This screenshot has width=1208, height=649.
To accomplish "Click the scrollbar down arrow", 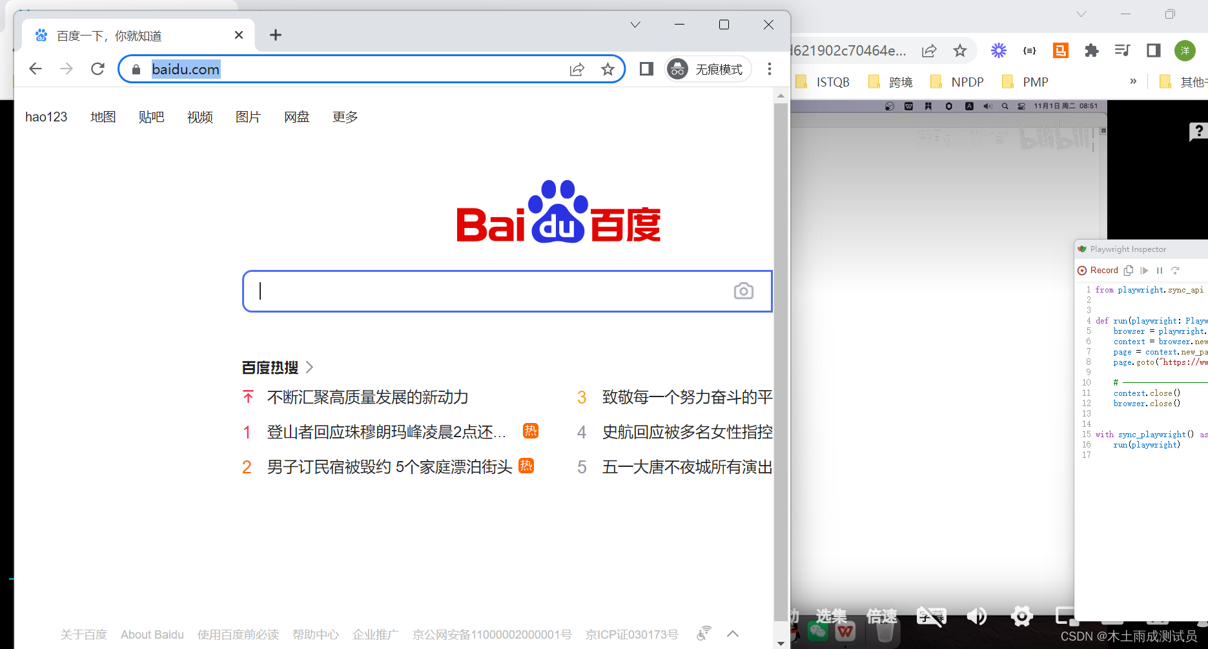I will tap(781, 643).
